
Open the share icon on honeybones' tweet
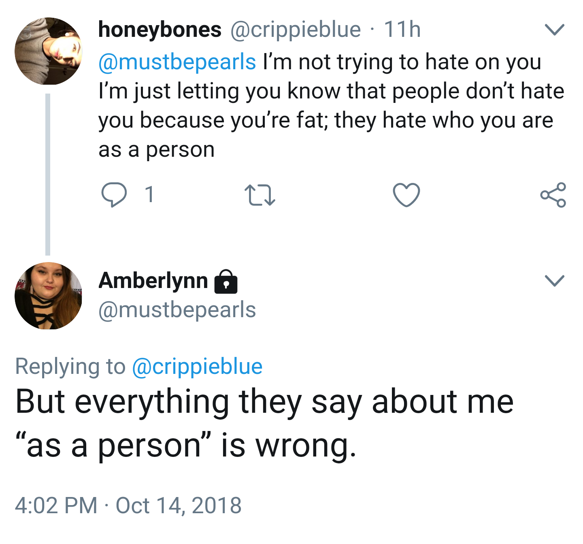click(x=553, y=195)
